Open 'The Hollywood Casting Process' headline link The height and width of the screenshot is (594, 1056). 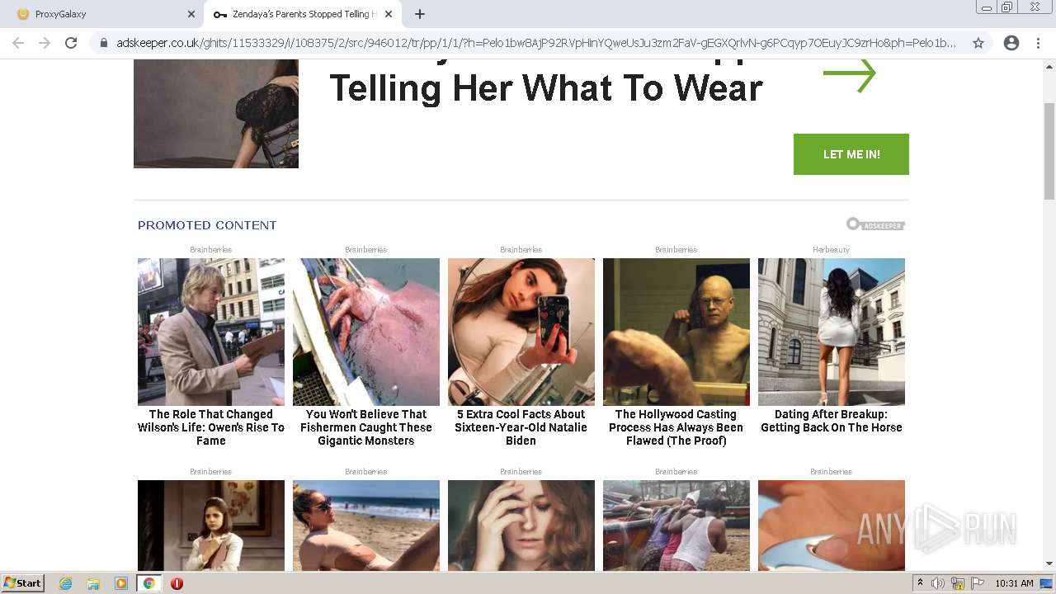coord(676,427)
